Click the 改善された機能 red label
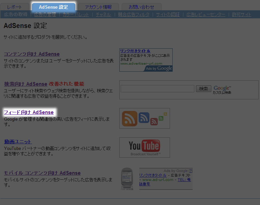 66,84
